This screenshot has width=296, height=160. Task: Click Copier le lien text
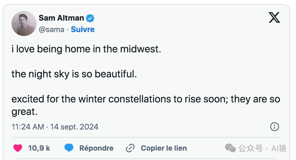pyautogui.click(x=164, y=148)
